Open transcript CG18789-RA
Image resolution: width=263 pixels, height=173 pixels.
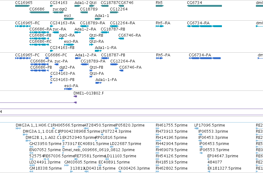tap(93, 23)
